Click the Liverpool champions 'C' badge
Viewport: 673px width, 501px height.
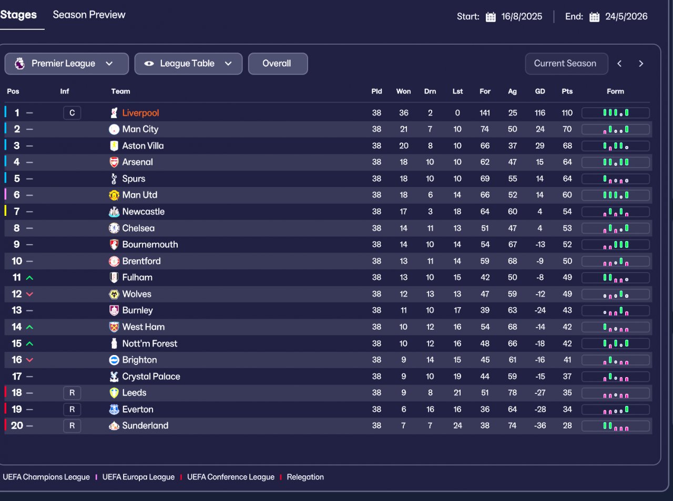(x=72, y=113)
